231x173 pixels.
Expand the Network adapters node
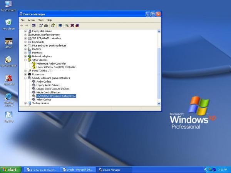25,57
